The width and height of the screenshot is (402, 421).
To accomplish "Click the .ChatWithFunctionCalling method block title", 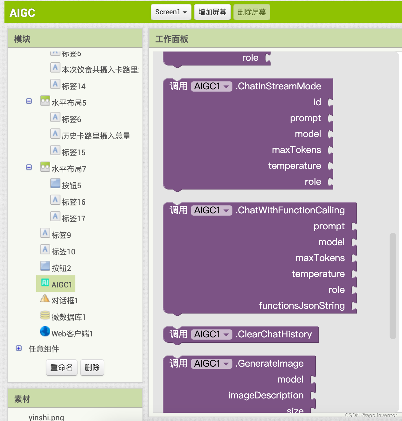I will coord(290,210).
